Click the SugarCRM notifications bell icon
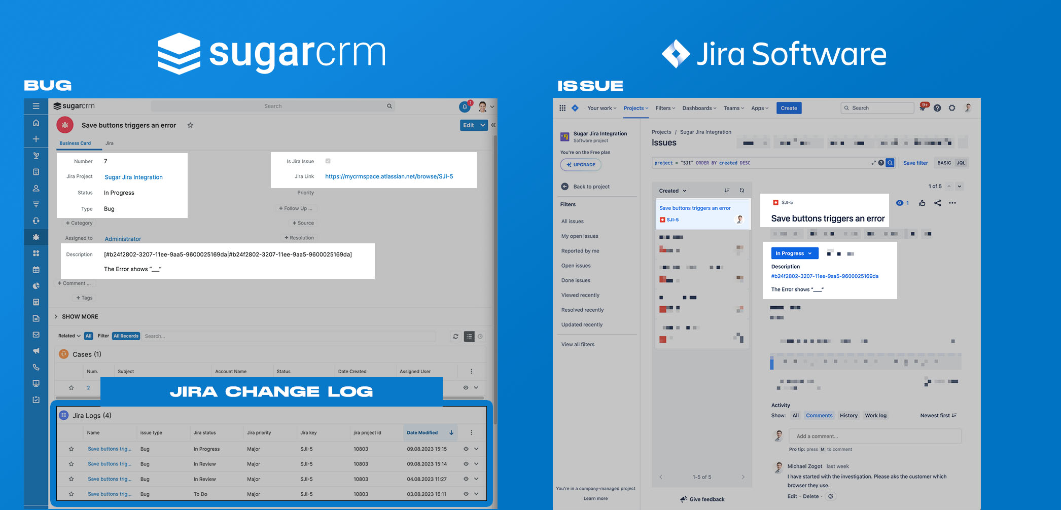The width and height of the screenshot is (1061, 510). pos(464,106)
